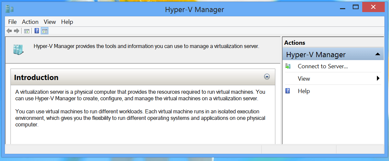389x161 pixels.
Task: Click the server icon beside description
Action: [18, 50]
